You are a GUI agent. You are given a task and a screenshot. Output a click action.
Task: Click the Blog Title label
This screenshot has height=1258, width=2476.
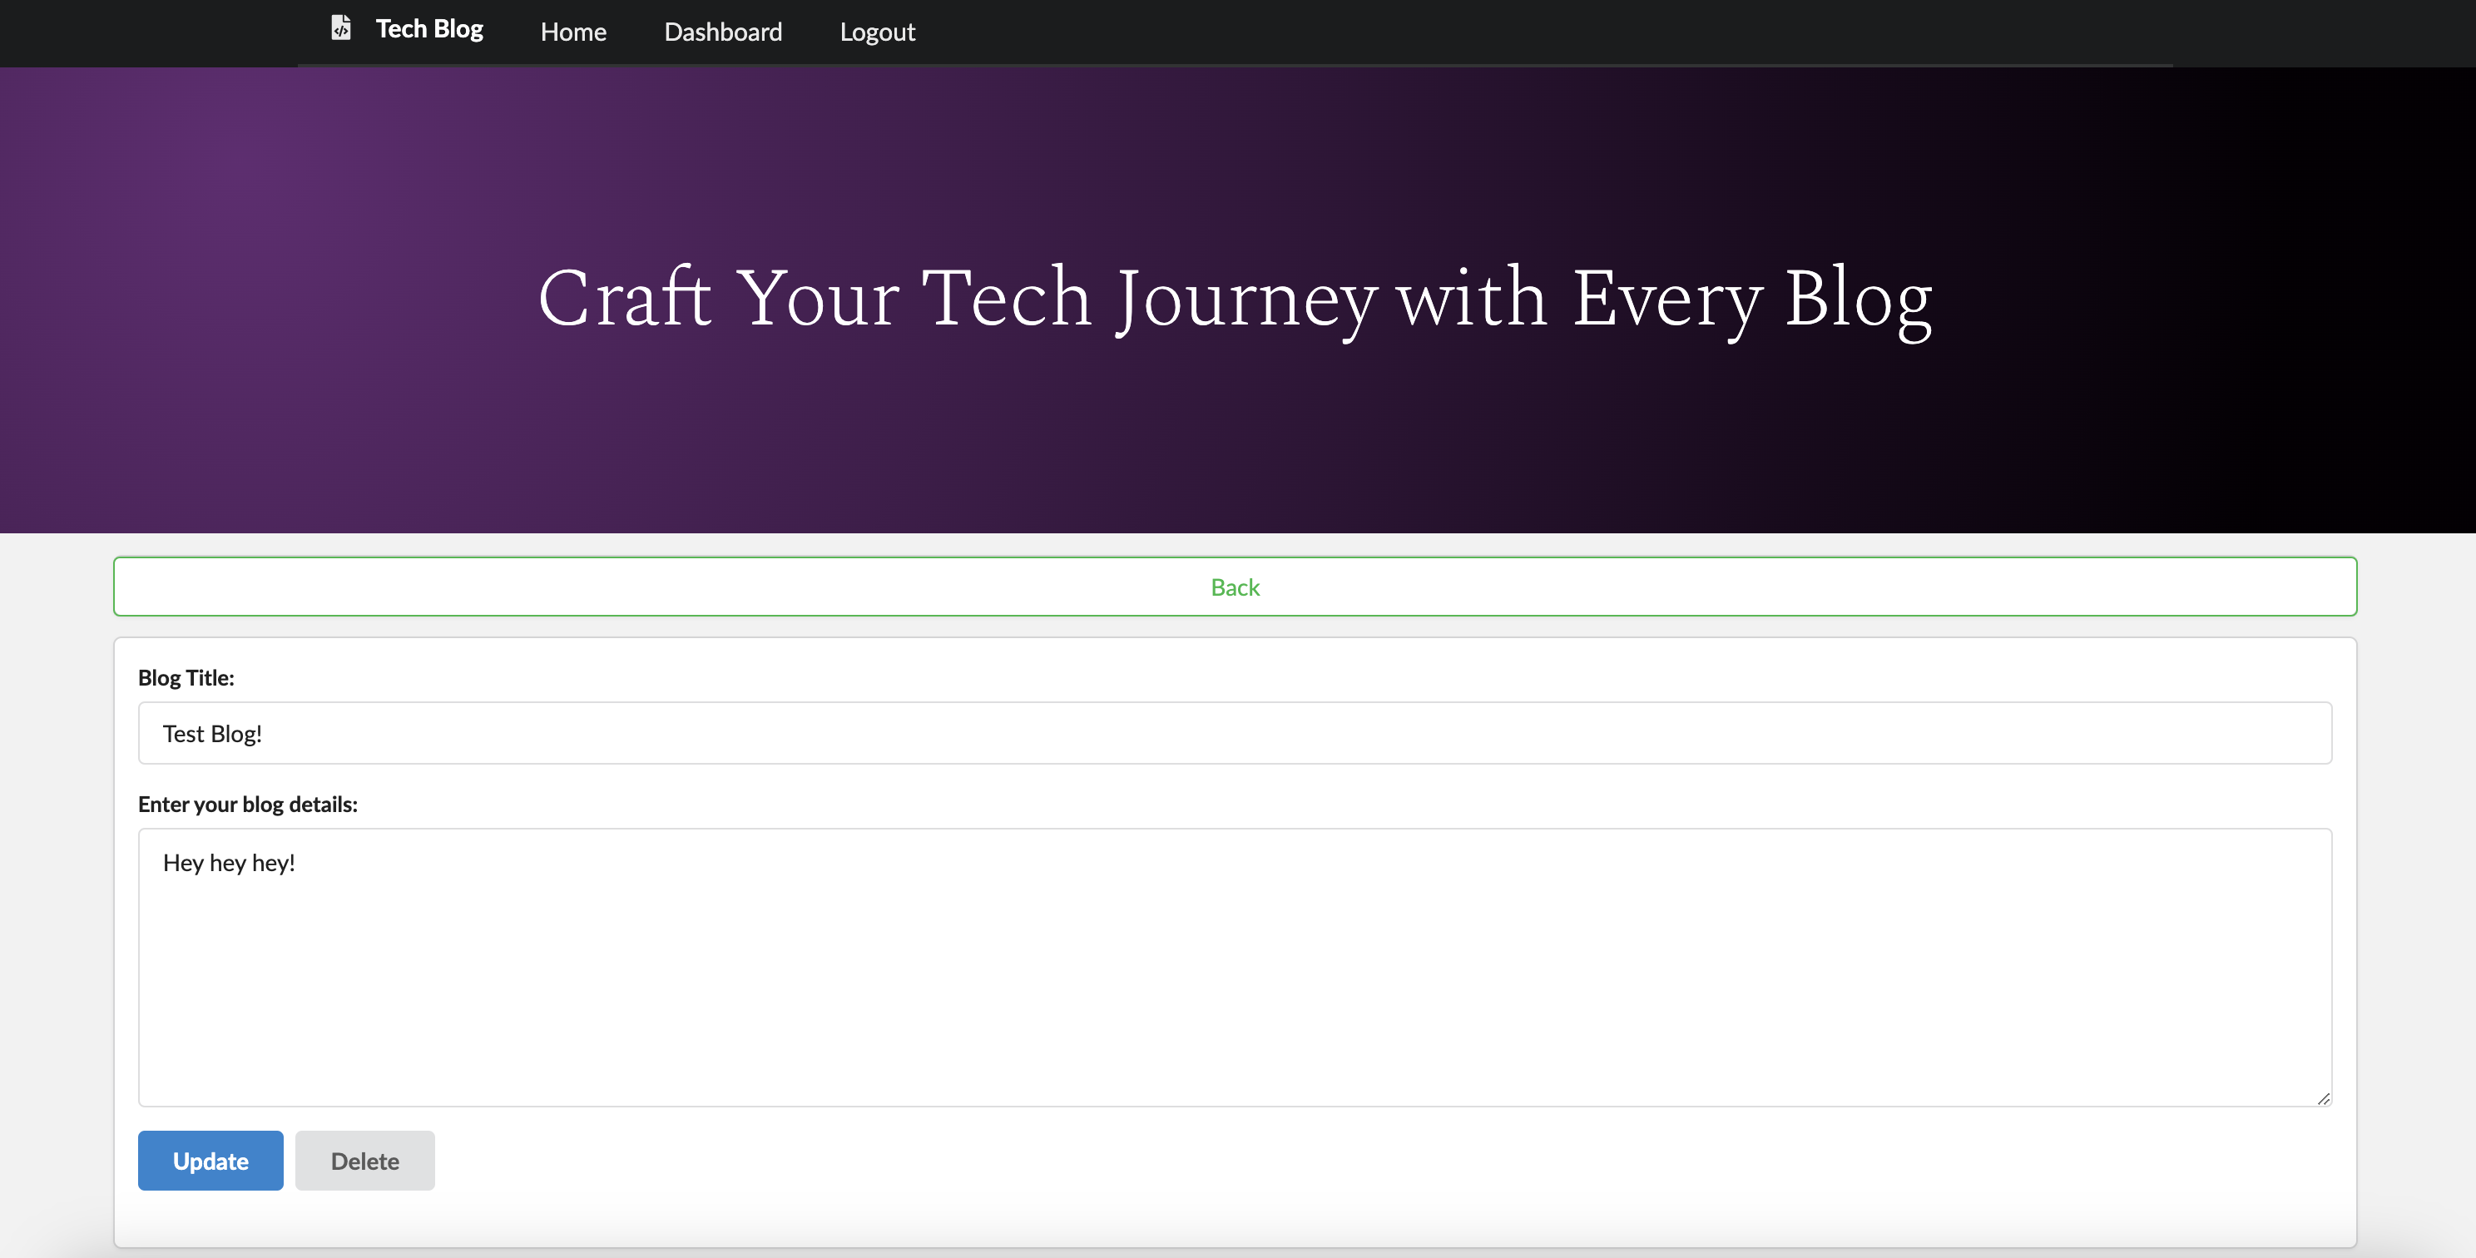click(x=186, y=677)
